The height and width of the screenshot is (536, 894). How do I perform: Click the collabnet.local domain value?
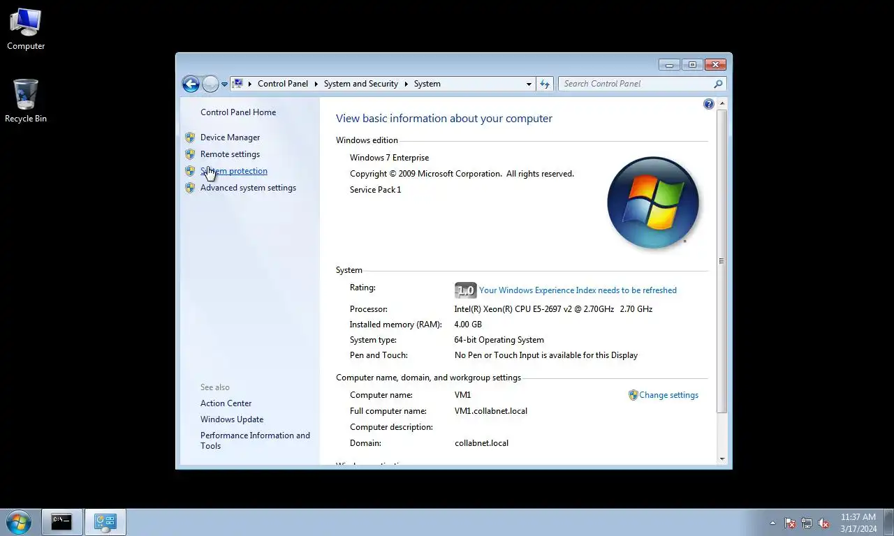click(481, 443)
